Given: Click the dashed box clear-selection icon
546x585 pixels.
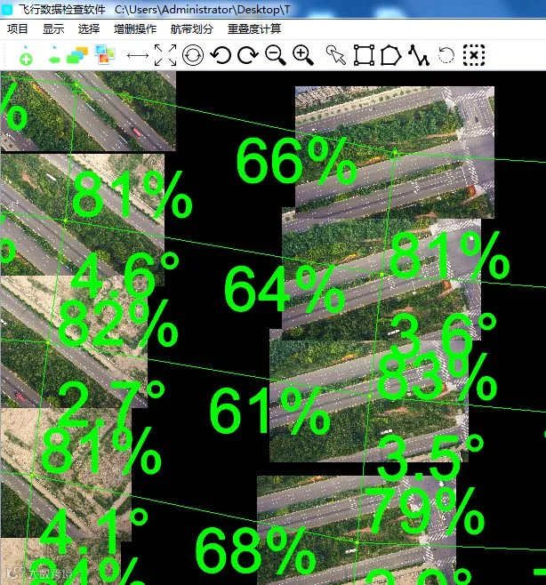Looking at the screenshot, I should (x=474, y=55).
